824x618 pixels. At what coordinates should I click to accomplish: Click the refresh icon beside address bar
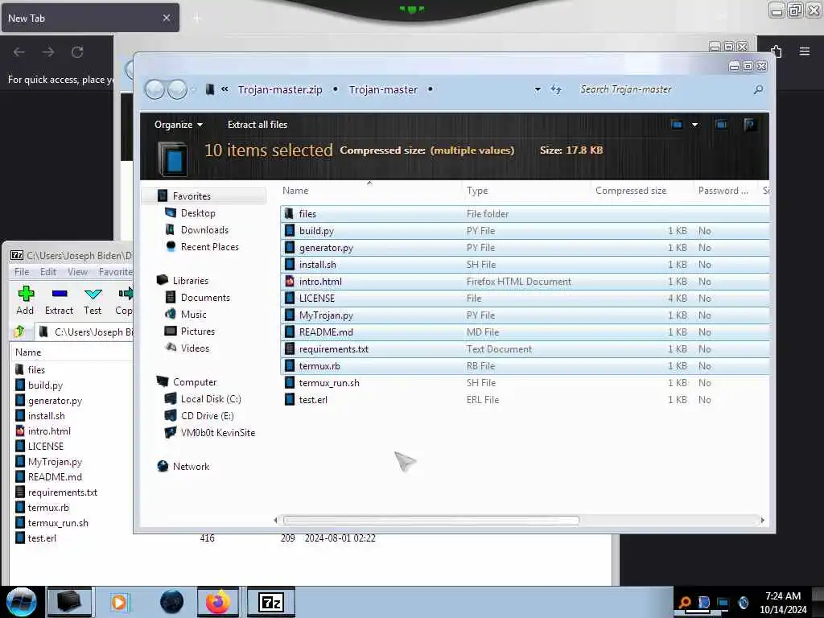[x=556, y=90]
